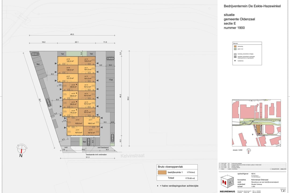290x193 pixels.
Task: Click unit 03 area '70.3 m²'
Action: (73, 113)
